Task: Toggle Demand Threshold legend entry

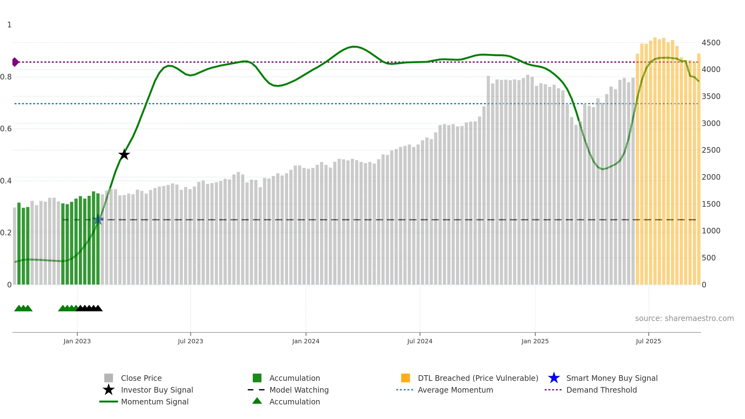Action: pos(601,390)
